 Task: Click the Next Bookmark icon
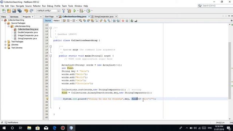click(105, 21)
